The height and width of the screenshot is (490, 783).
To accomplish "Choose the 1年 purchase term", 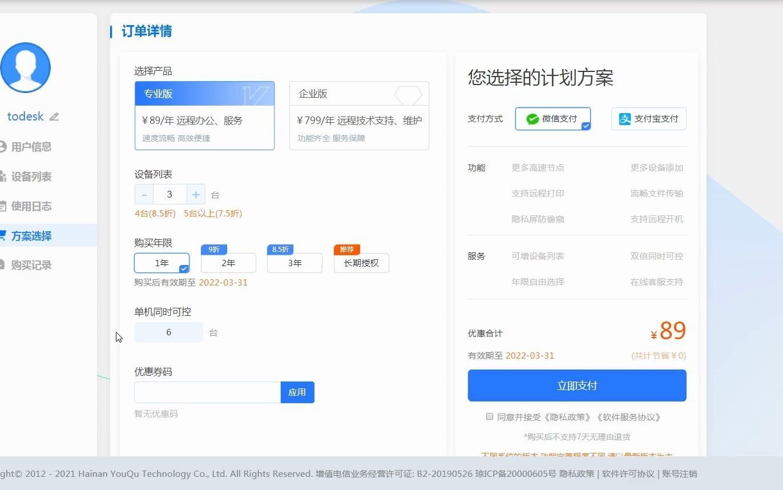I will (162, 263).
